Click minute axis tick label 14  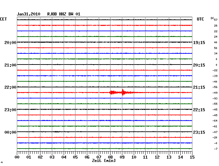(180, 157)
